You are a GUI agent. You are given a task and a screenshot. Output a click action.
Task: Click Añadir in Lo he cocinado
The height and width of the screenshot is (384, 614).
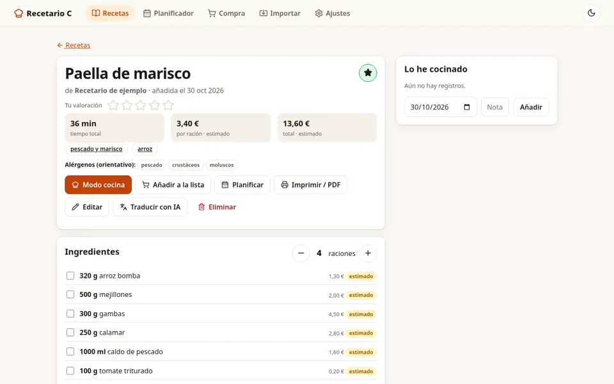531,107
